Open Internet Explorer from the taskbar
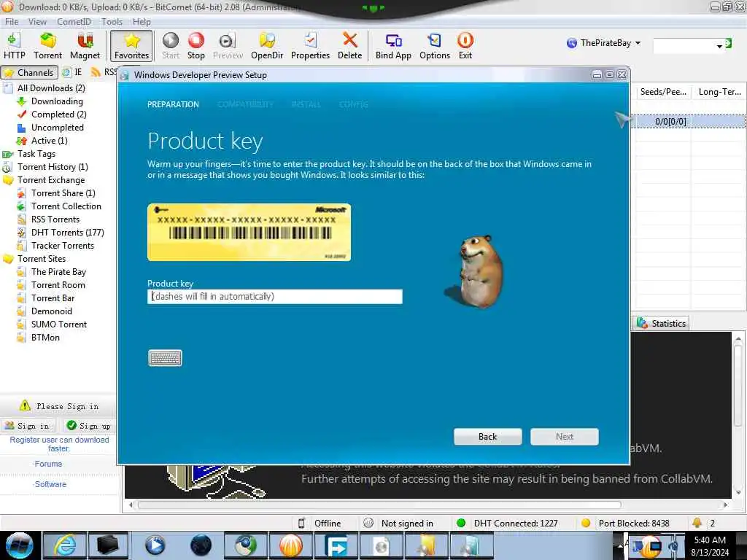The image size is (747, 560). 65,545
